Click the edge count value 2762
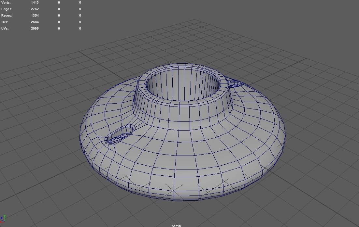This screenshot has height=227, width=359. click(35, 9)
